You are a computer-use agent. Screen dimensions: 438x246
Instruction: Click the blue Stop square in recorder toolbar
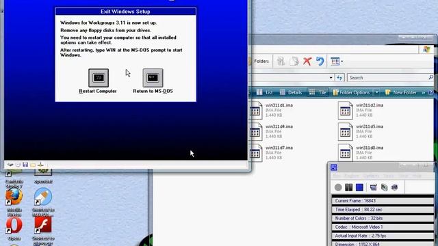coord(359,187)
